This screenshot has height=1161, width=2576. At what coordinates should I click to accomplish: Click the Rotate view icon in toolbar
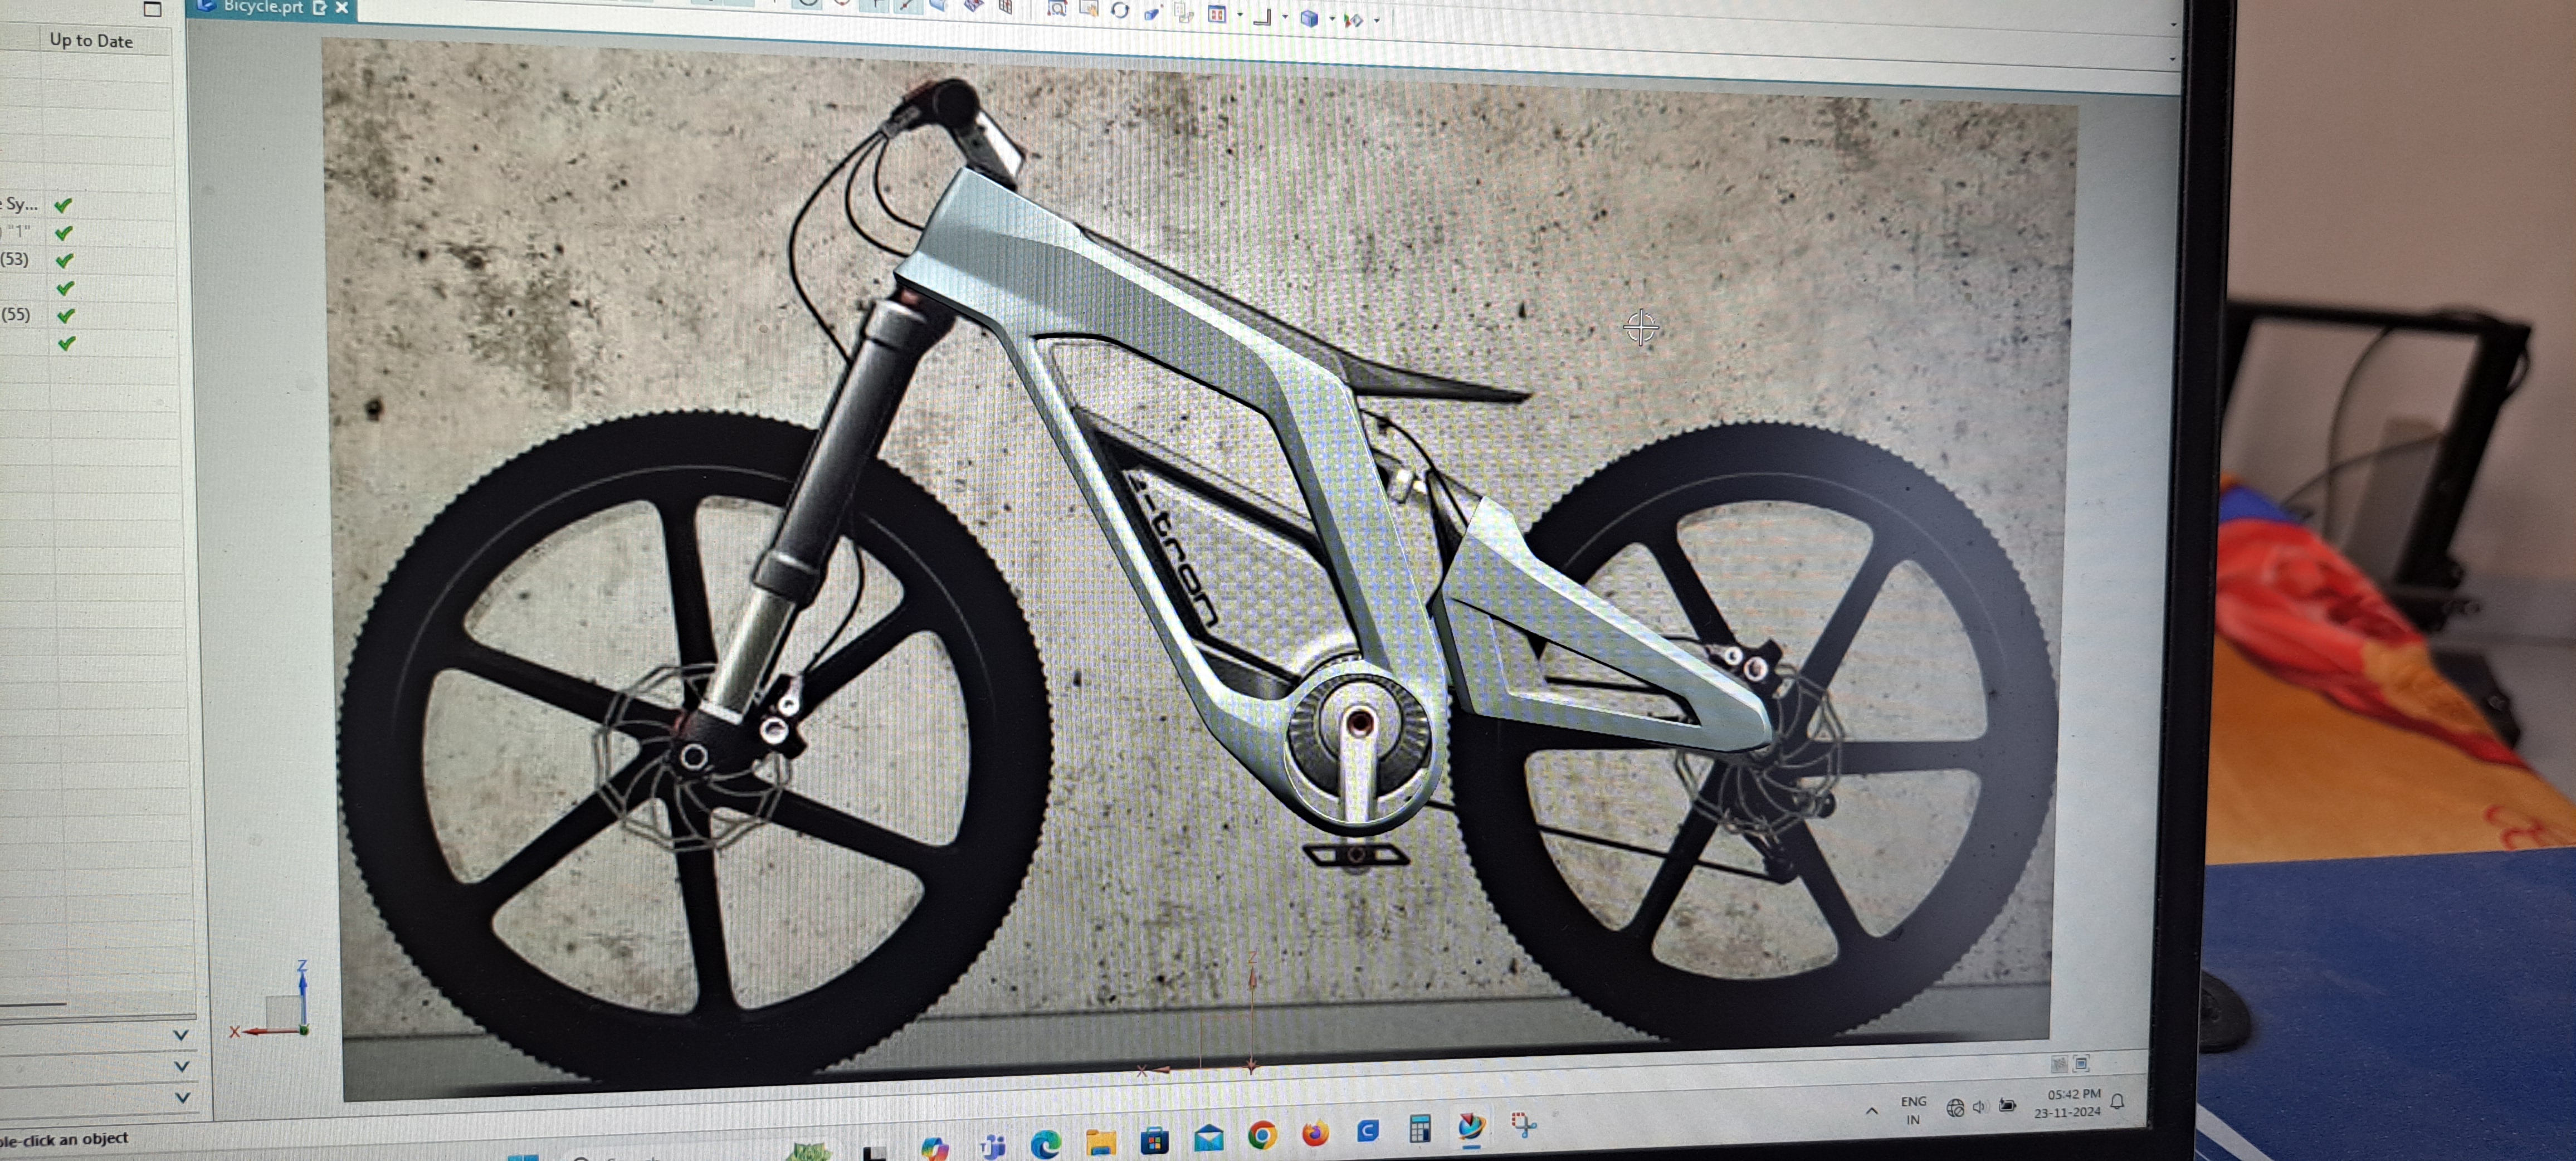click(x=1120, y=10)
